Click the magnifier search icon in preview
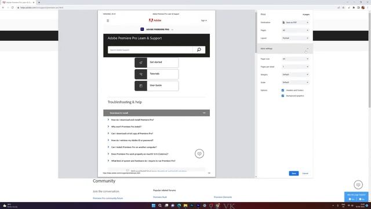This screenshot has height=209, width=371. coord(199,50)
